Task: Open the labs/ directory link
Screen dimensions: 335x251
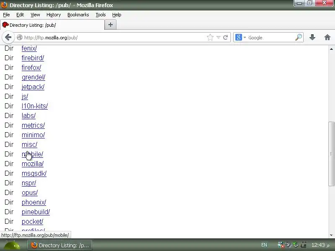Action: (x=28, y=116)
